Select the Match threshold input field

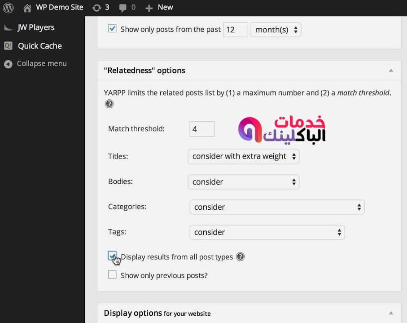click(x=201, y=128)
